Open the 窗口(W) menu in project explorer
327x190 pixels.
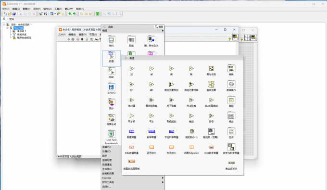[69, 9]
